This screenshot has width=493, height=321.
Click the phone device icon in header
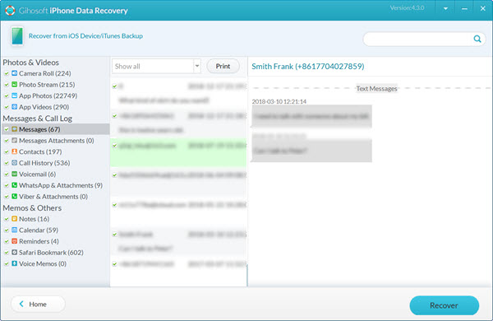pos(17,36)
